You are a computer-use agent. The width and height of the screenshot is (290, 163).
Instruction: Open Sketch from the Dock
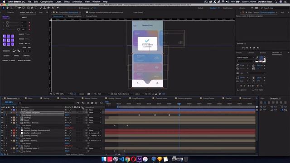[159, 159]
